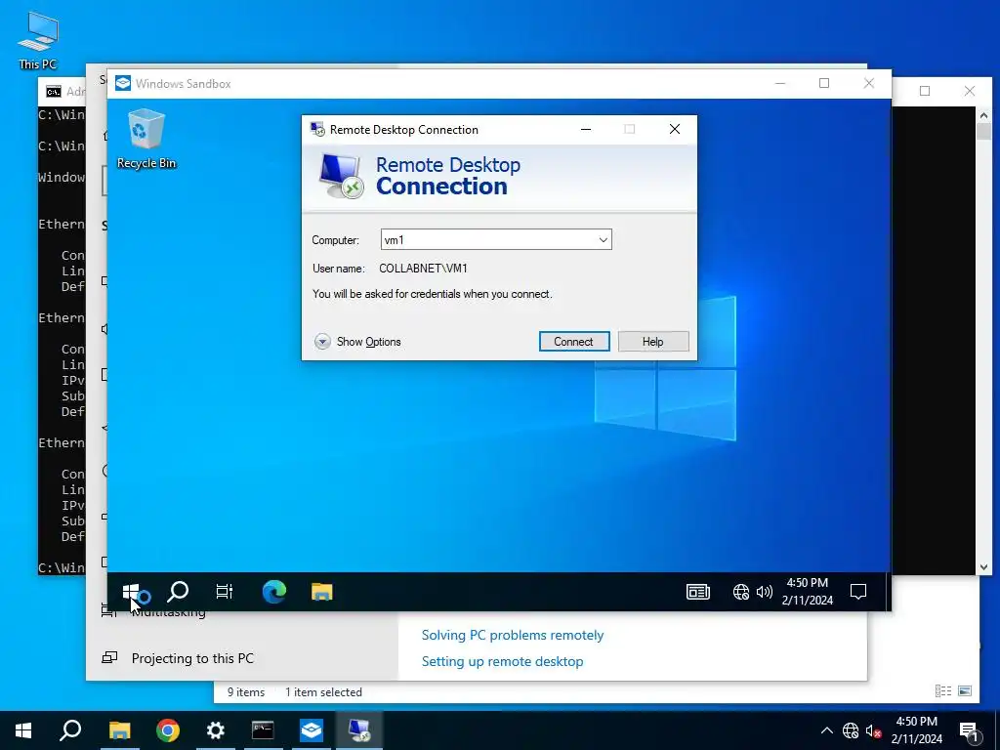The width and height of the screenshot is (1000, 750).
Task: Open the host clock showing 2/11/2024
Action: [916, 730]
